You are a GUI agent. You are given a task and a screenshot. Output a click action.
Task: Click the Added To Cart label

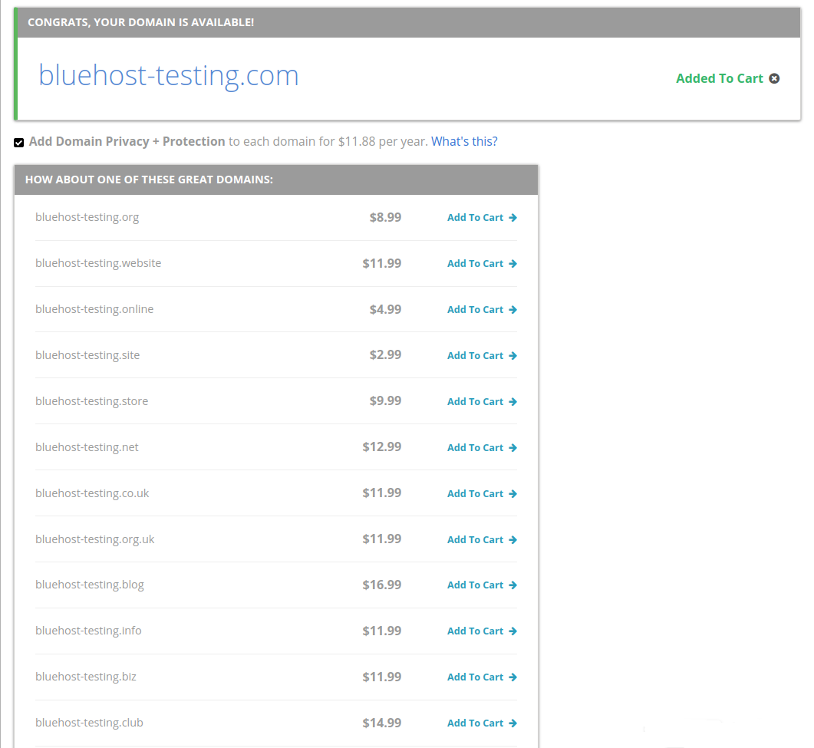[720, 78]
